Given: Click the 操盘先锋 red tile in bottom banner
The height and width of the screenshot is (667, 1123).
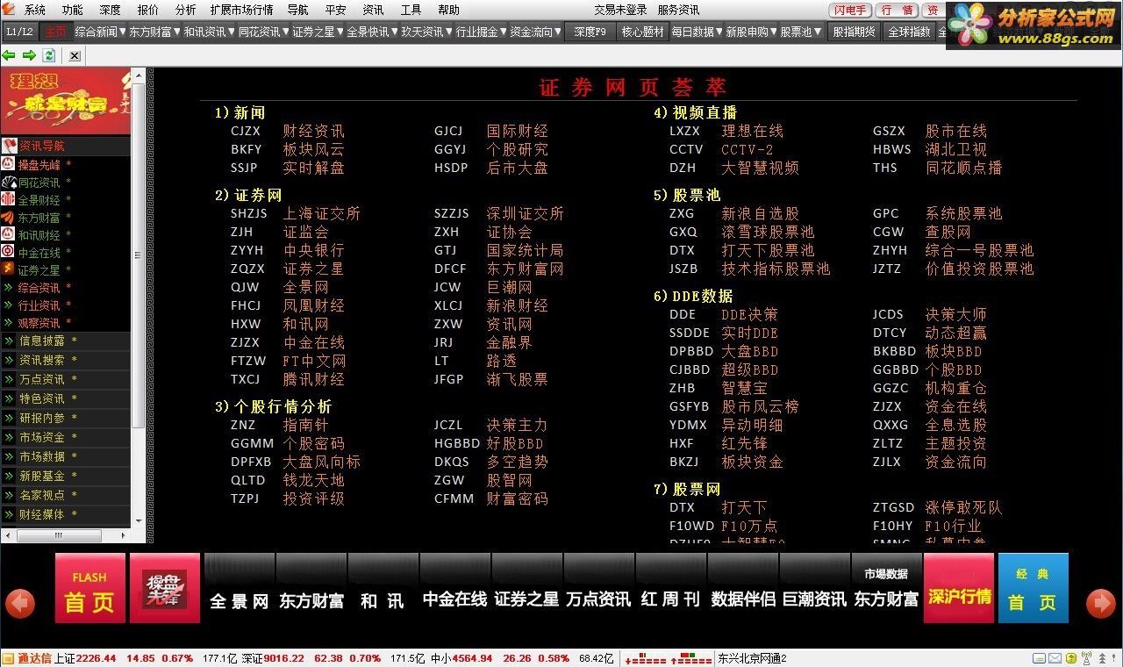Looking at the screenshot, I should pos(164,588).
